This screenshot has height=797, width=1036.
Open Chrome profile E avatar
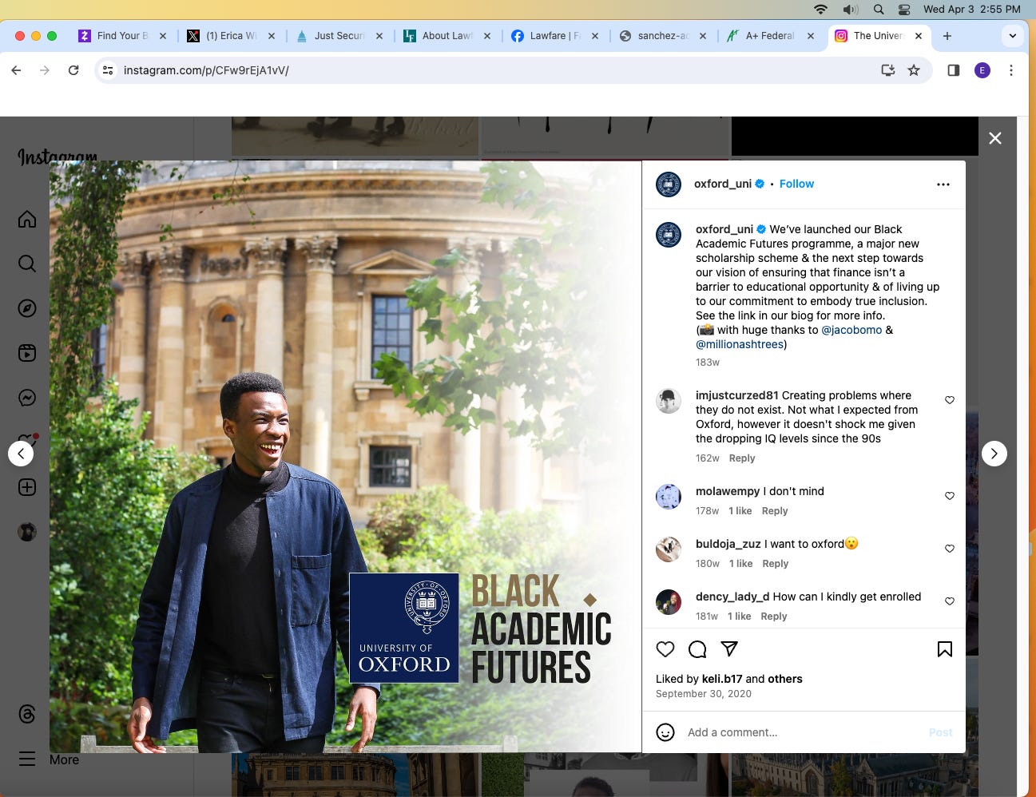click(x=982, y=70)
